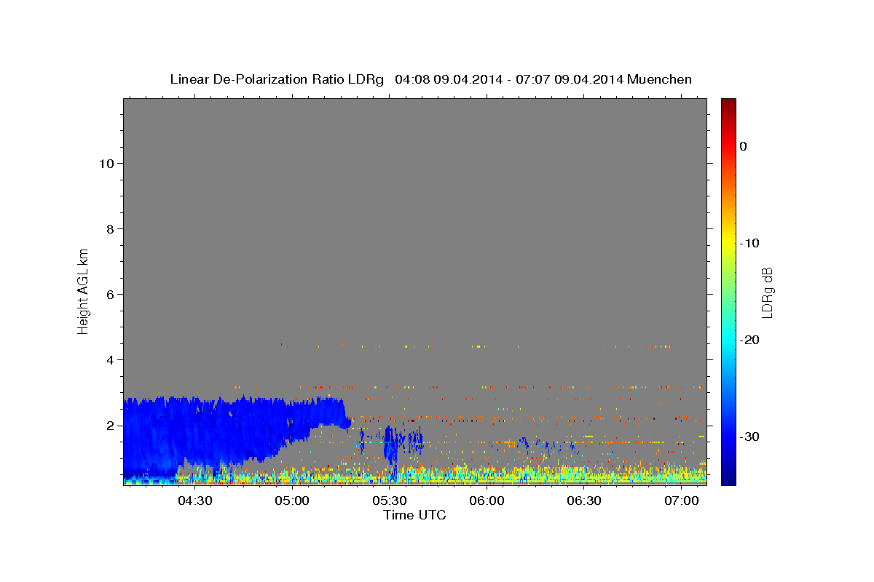Click the cyan -20 region of colorbar
Image resolution: width=874 pixels, height=582 pixels.
(728, 340)
